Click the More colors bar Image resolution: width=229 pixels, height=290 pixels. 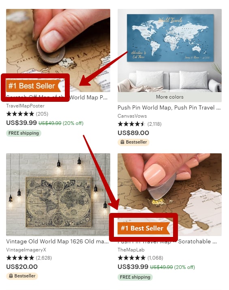[169, 97]
